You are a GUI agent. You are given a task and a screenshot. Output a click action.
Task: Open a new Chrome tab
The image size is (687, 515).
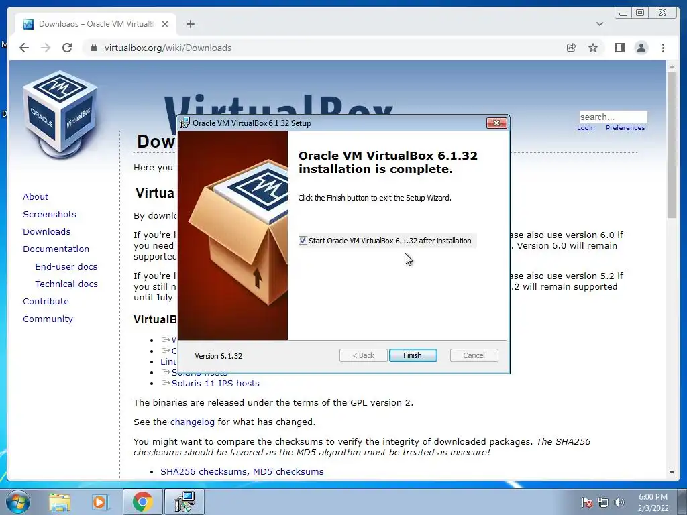(x=190, y=24)
